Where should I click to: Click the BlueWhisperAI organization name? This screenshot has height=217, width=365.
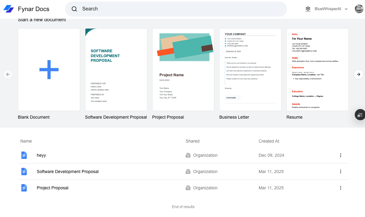coord(328,9)
